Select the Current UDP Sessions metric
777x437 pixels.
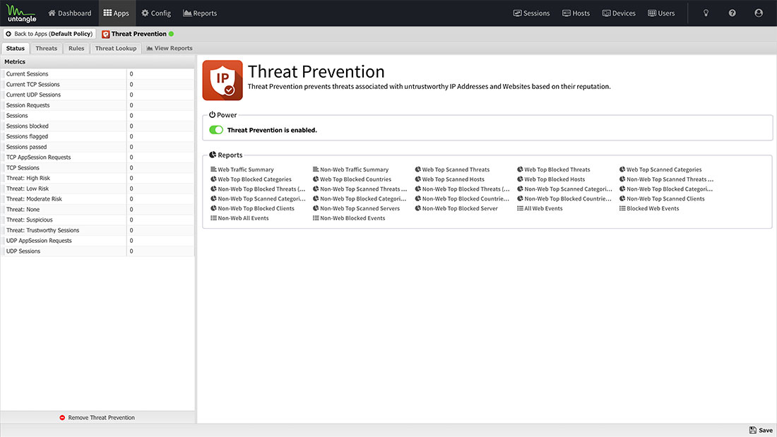coord(97,95)
